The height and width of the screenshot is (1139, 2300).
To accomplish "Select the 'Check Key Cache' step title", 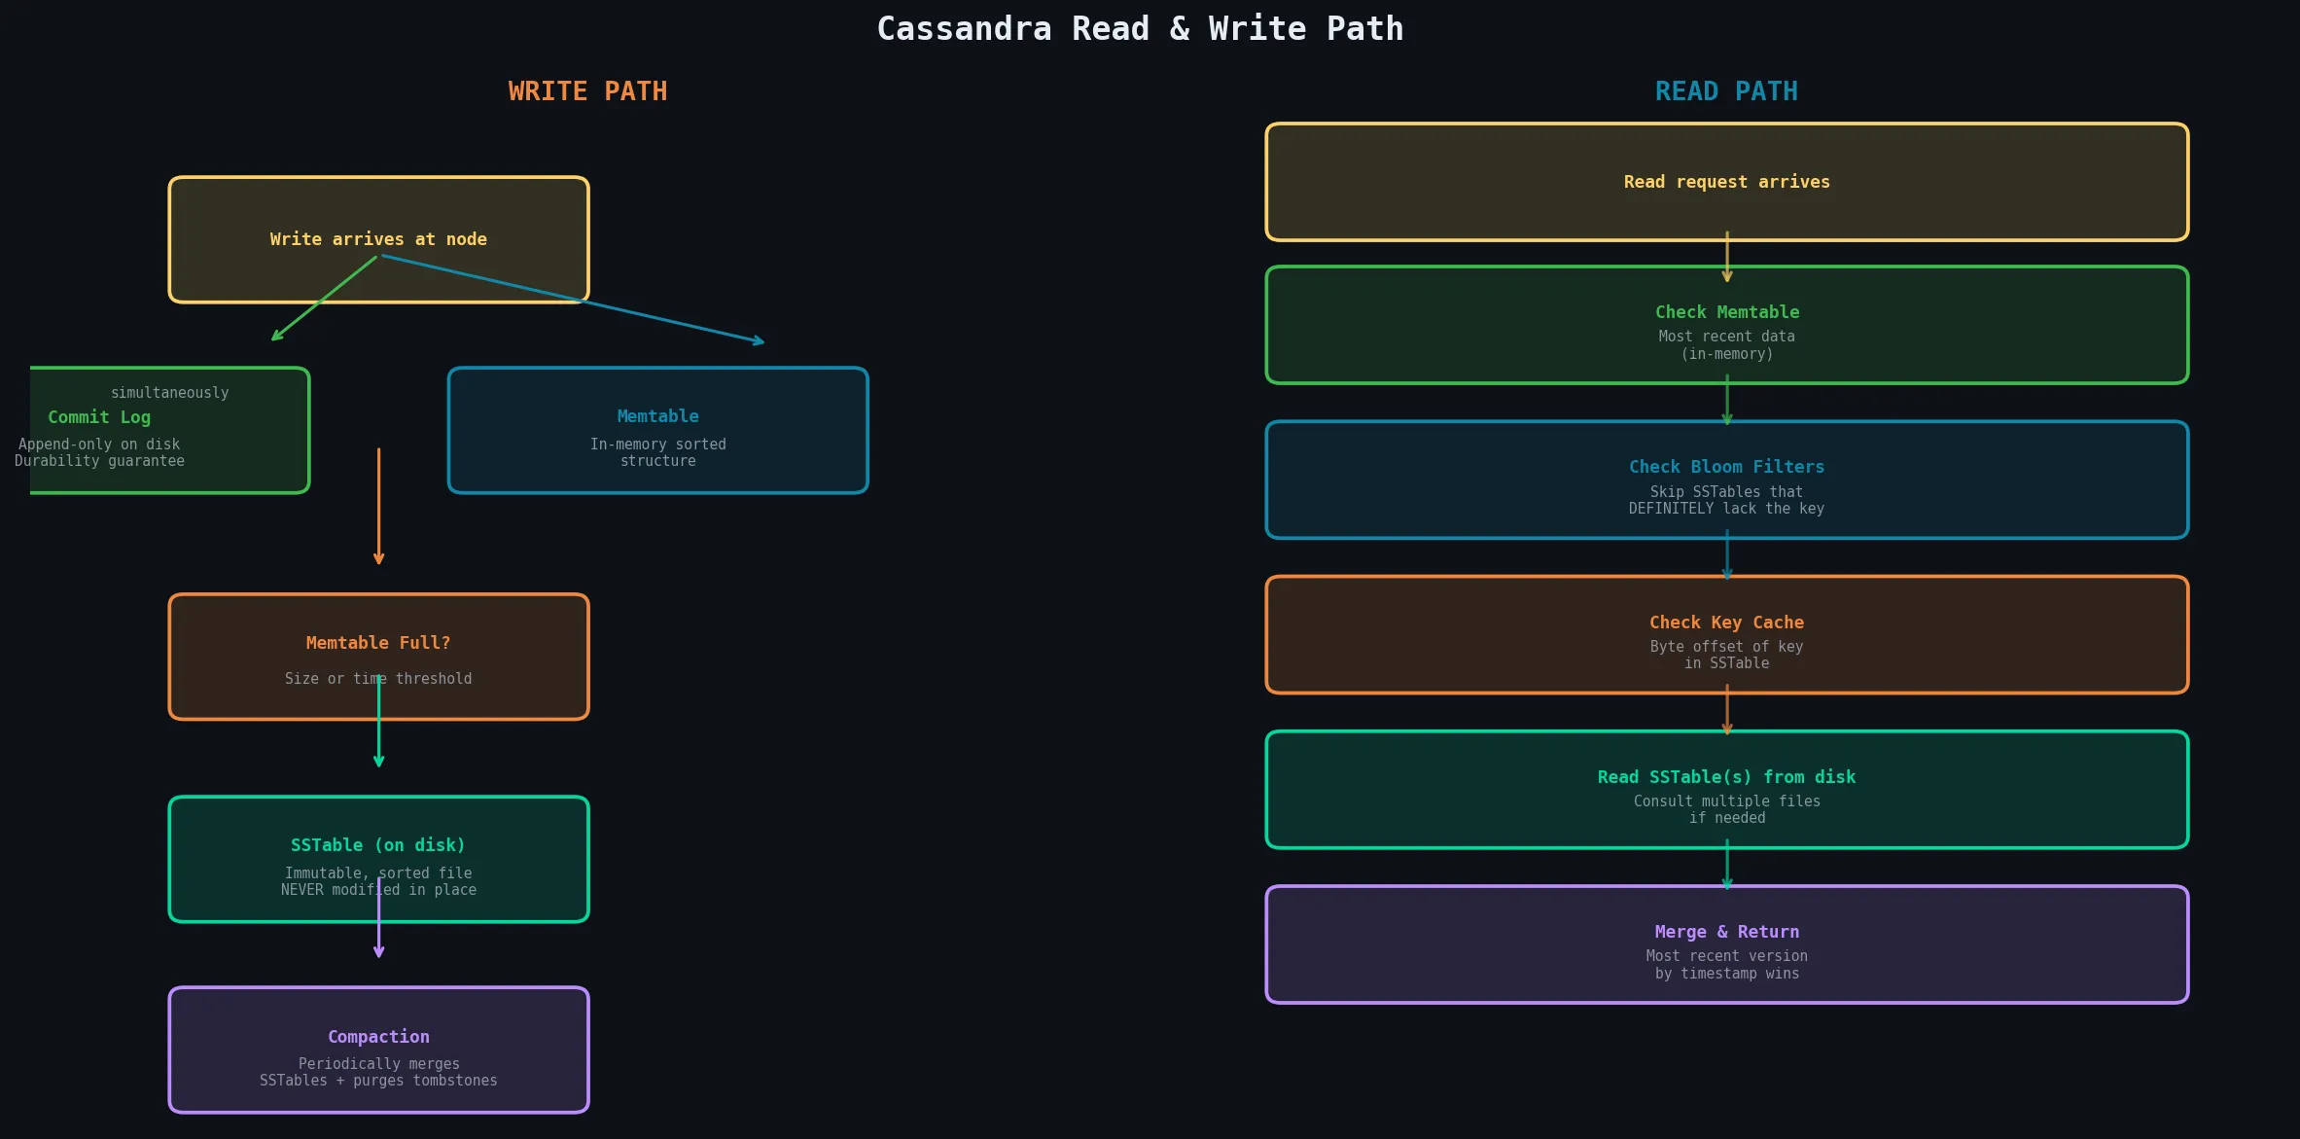I will (x=1726, y=623).
